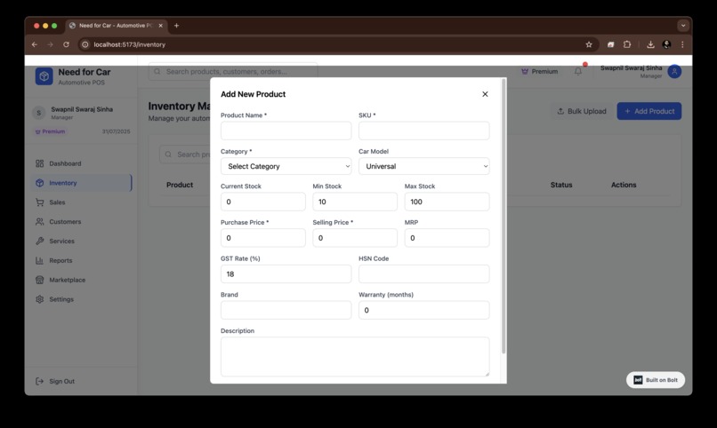This screenshot has height=428, width=717.
Task: Click the Premium crown badge in header
Action: [x=540, y=71]
